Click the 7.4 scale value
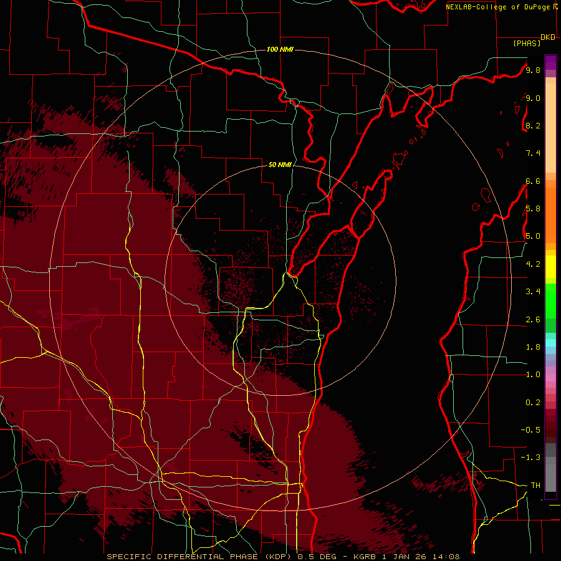The height and width of the screenshot is (561, 561). click(x=533, y=153)
